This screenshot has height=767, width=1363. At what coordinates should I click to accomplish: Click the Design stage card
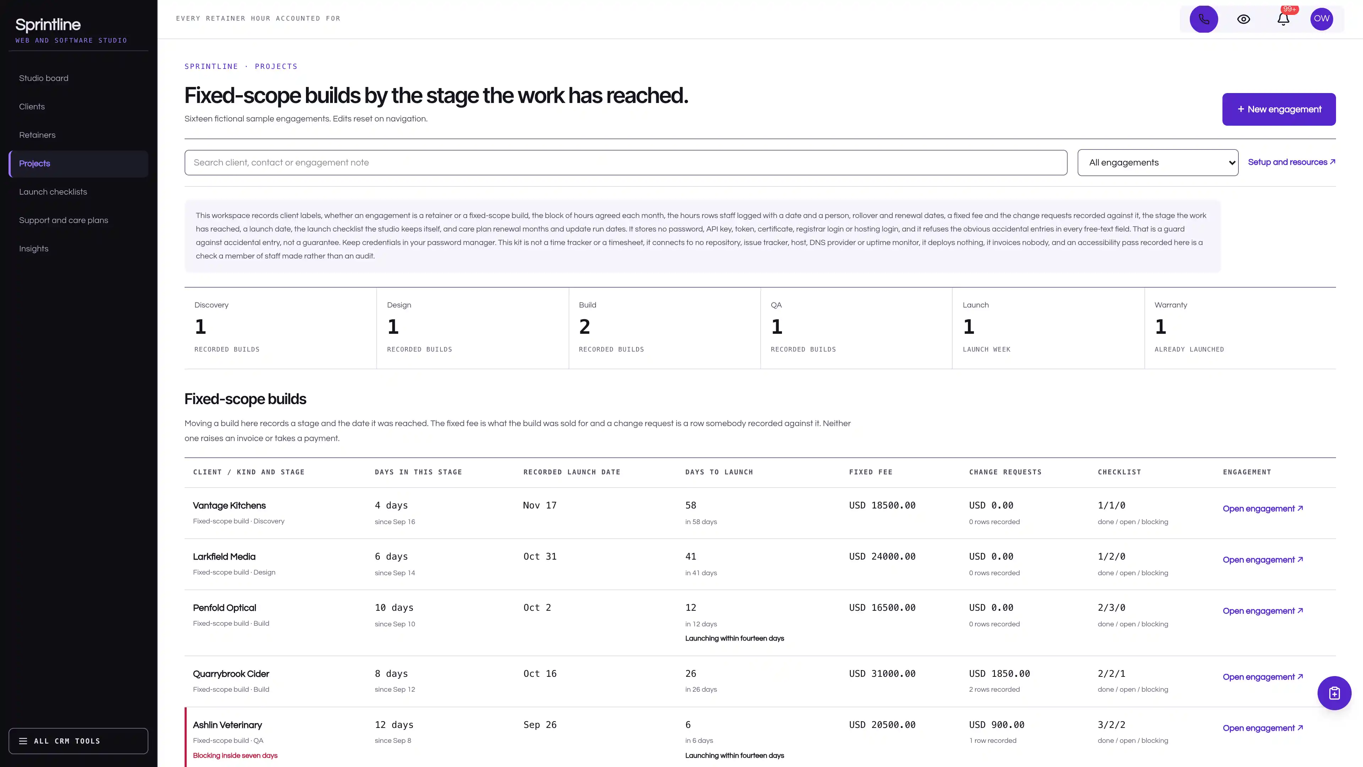(x=472, y=328)
